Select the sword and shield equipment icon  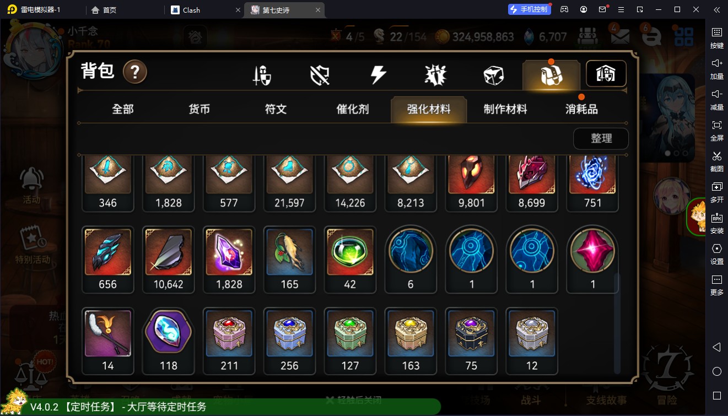[262, 75]
